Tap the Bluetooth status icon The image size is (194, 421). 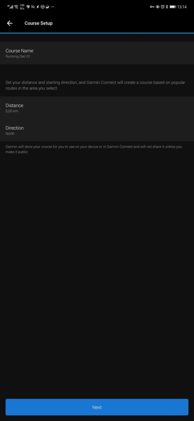coord(167,7)
